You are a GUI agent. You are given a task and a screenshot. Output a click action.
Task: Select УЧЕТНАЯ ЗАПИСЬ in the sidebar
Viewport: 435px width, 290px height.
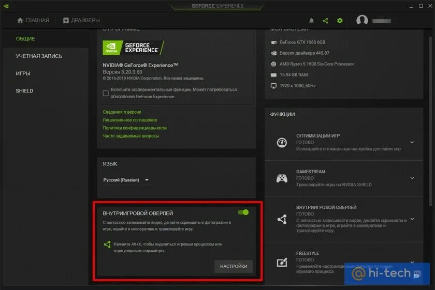(x=39, y=56)
